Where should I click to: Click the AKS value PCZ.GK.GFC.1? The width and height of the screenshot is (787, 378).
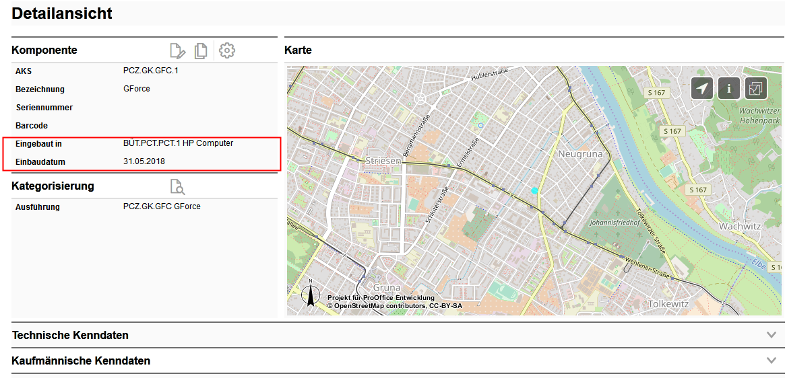pos(150,71)
